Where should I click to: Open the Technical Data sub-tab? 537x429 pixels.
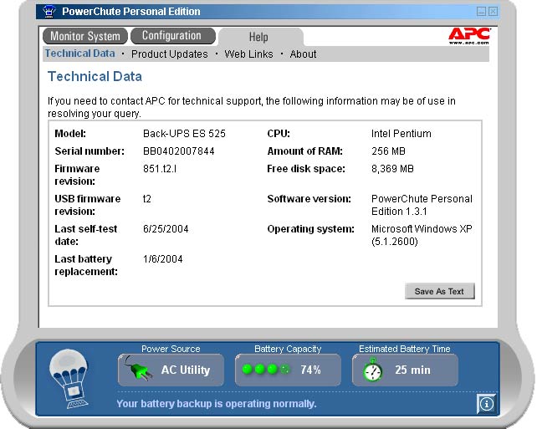[80, 54]
